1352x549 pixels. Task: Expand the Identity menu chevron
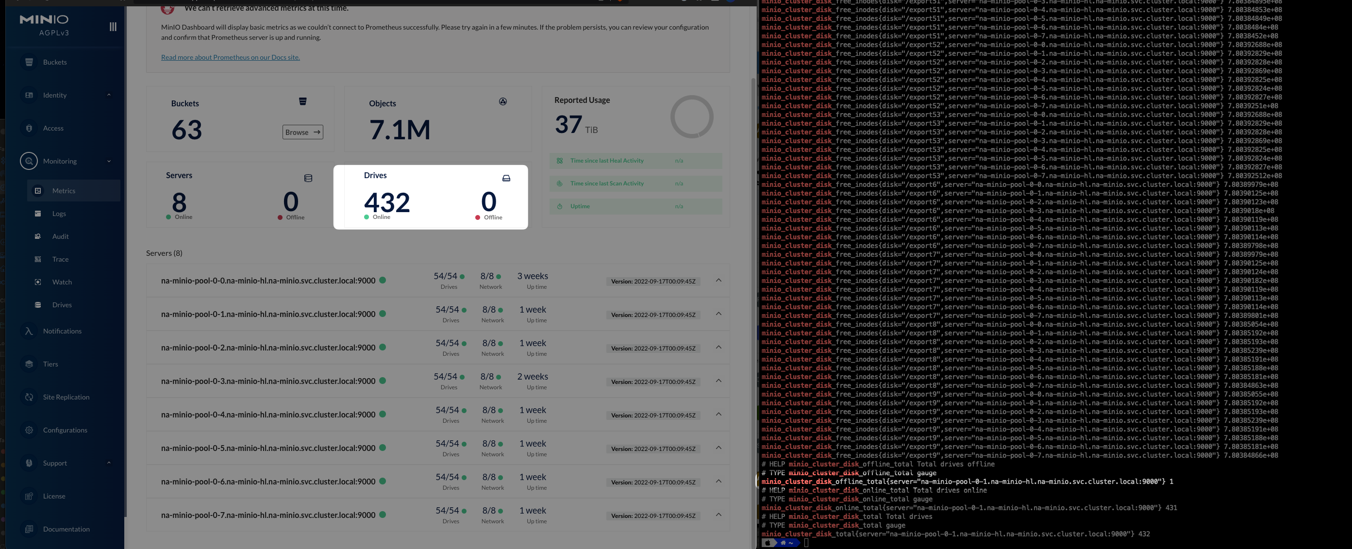(109, 95)
